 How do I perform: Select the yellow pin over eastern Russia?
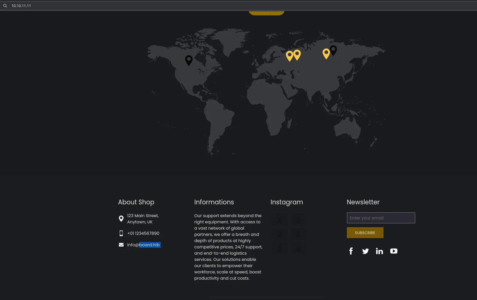tap(326, 53)
